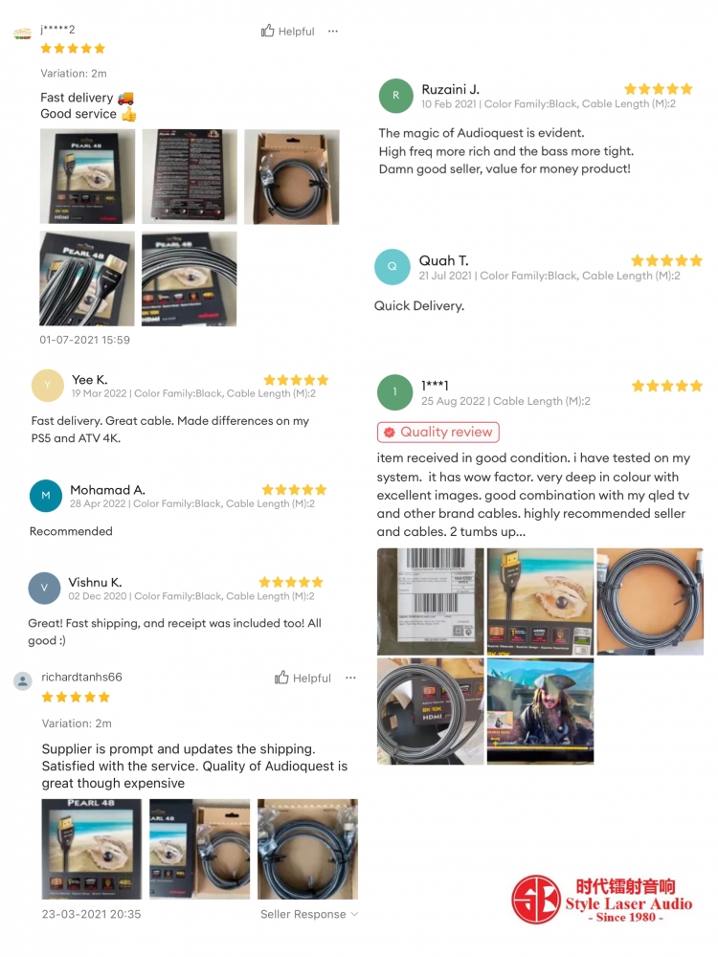This screenshot has width=718, height=957.
Task: Click Quah T.'s teal Q avatar
Action: pyautogui.click(x=392, y=267)
